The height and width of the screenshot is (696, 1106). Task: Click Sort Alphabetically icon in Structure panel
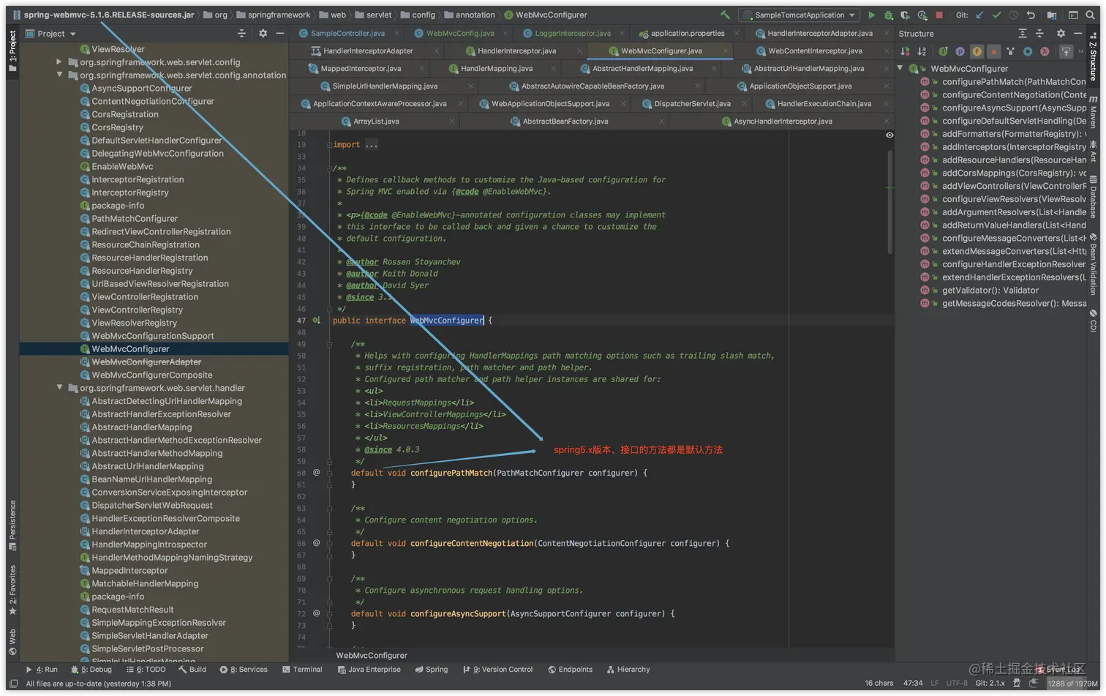(922, 51)
